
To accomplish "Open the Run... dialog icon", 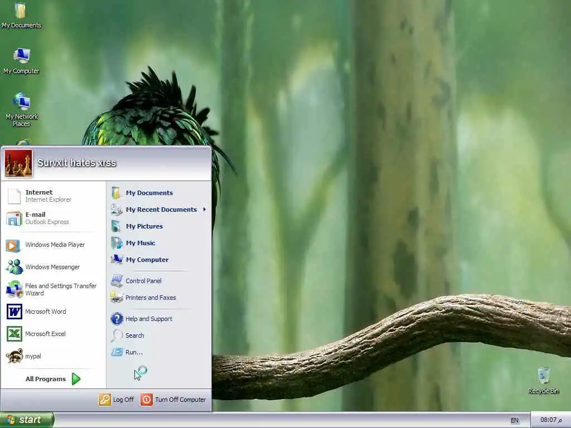I will pos(117,352).
